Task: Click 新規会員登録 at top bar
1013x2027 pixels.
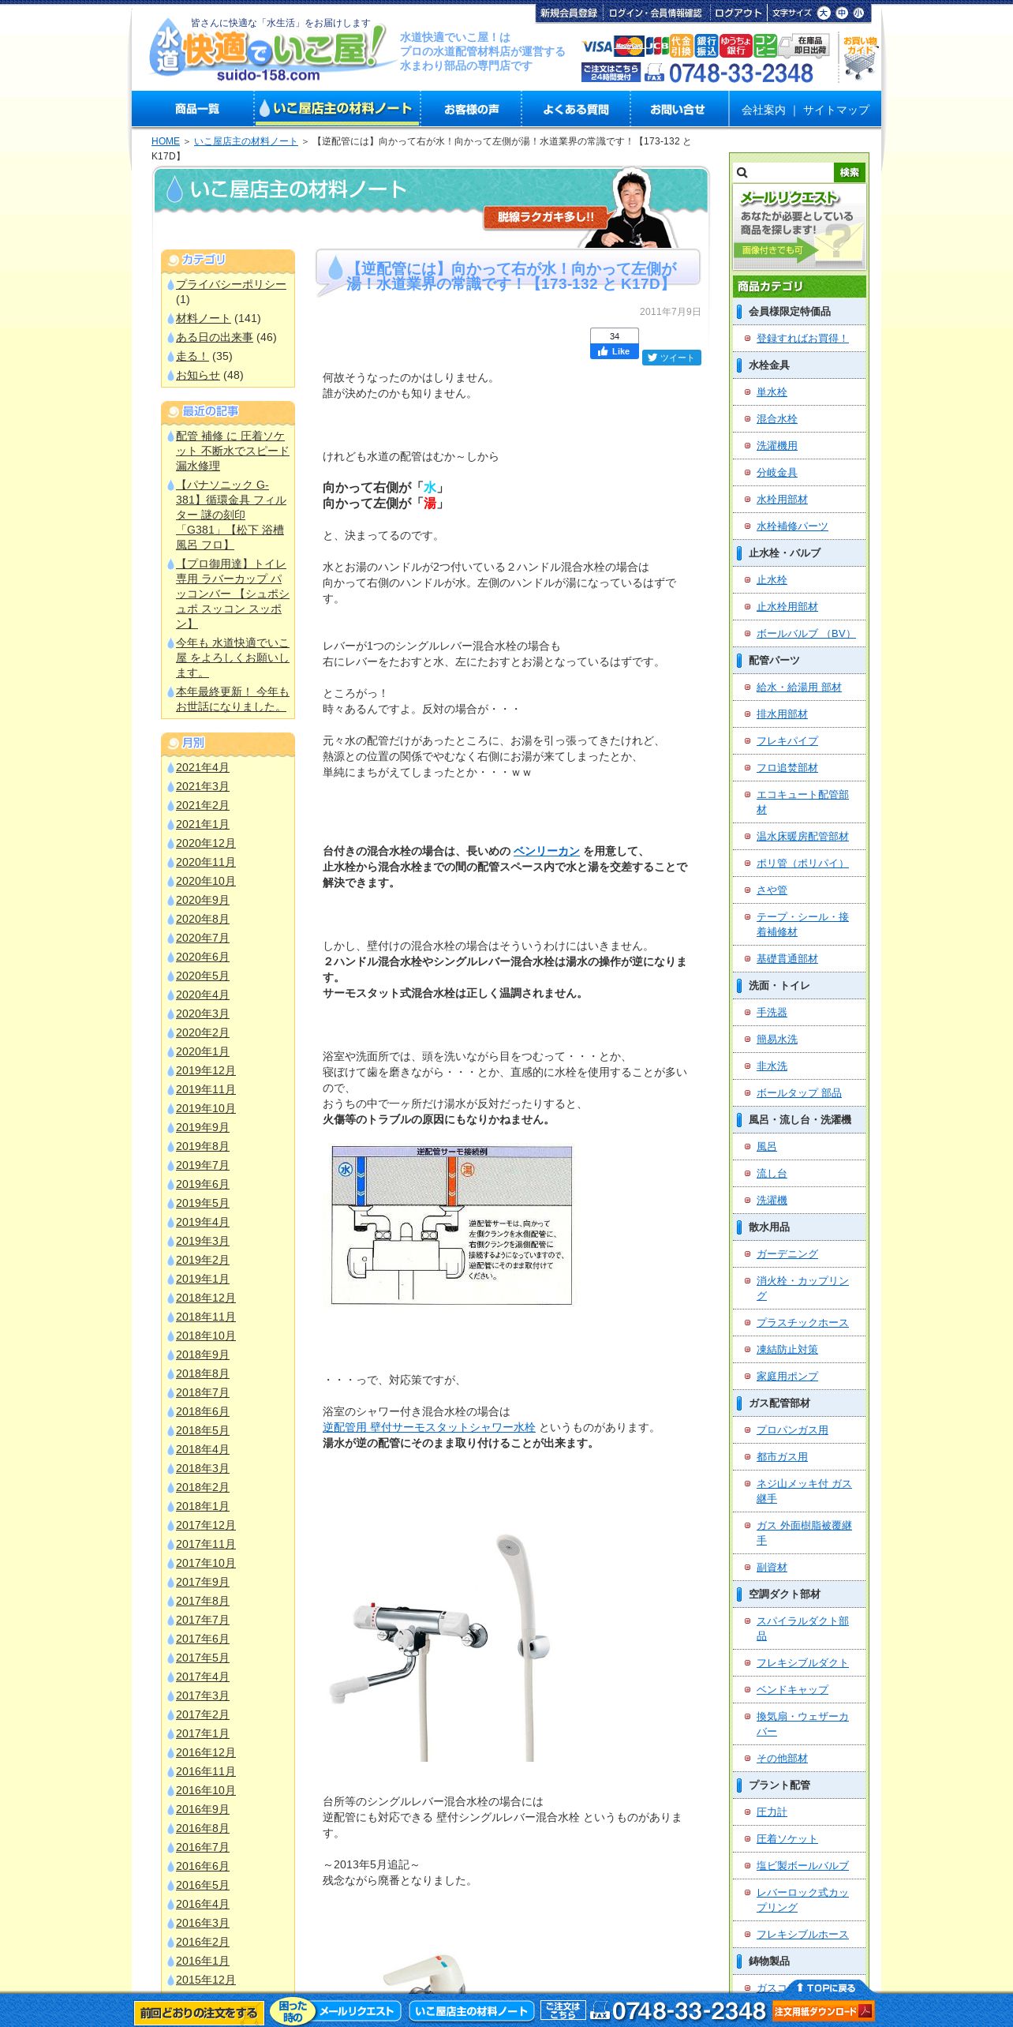Action: click(569, 13)
